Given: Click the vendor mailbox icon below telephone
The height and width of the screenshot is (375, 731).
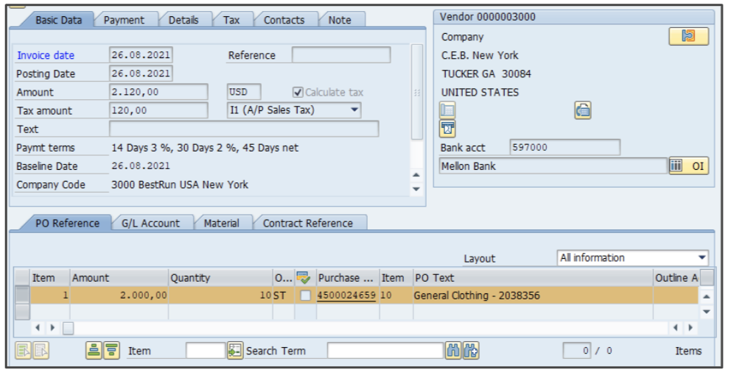Looking at the screenshot, I should click(x=447, y=129).
